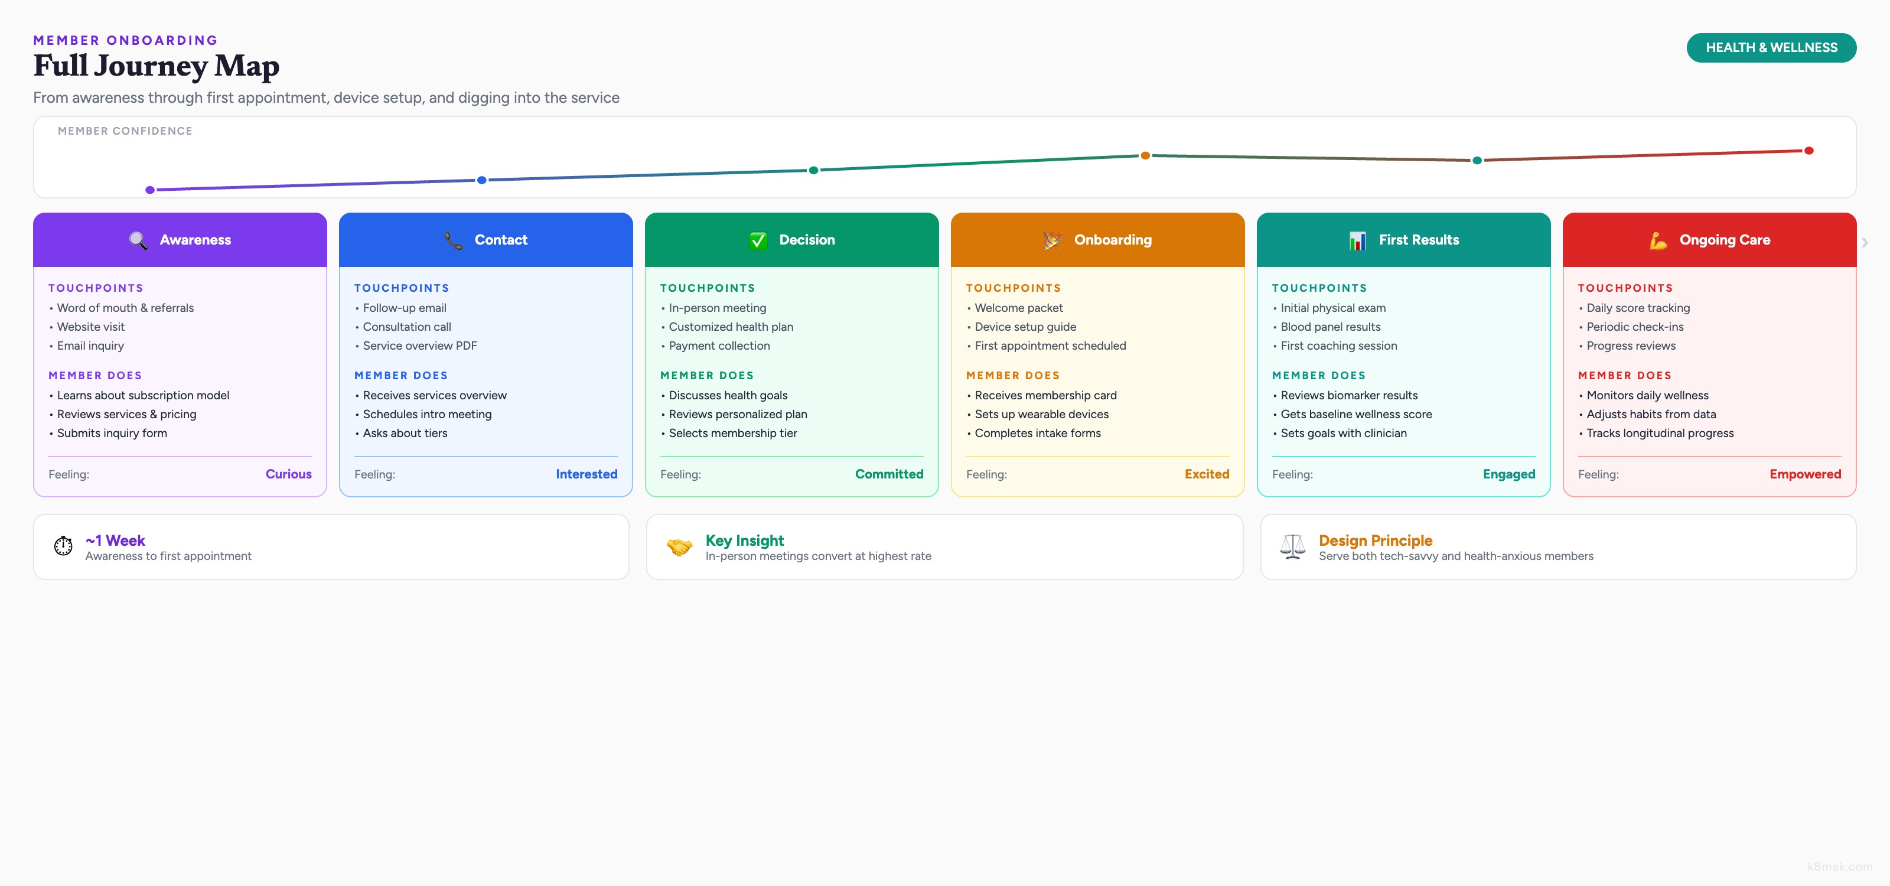Click the 'Empowered' feeling label
1890x886 pixels.
[1805, 474]
